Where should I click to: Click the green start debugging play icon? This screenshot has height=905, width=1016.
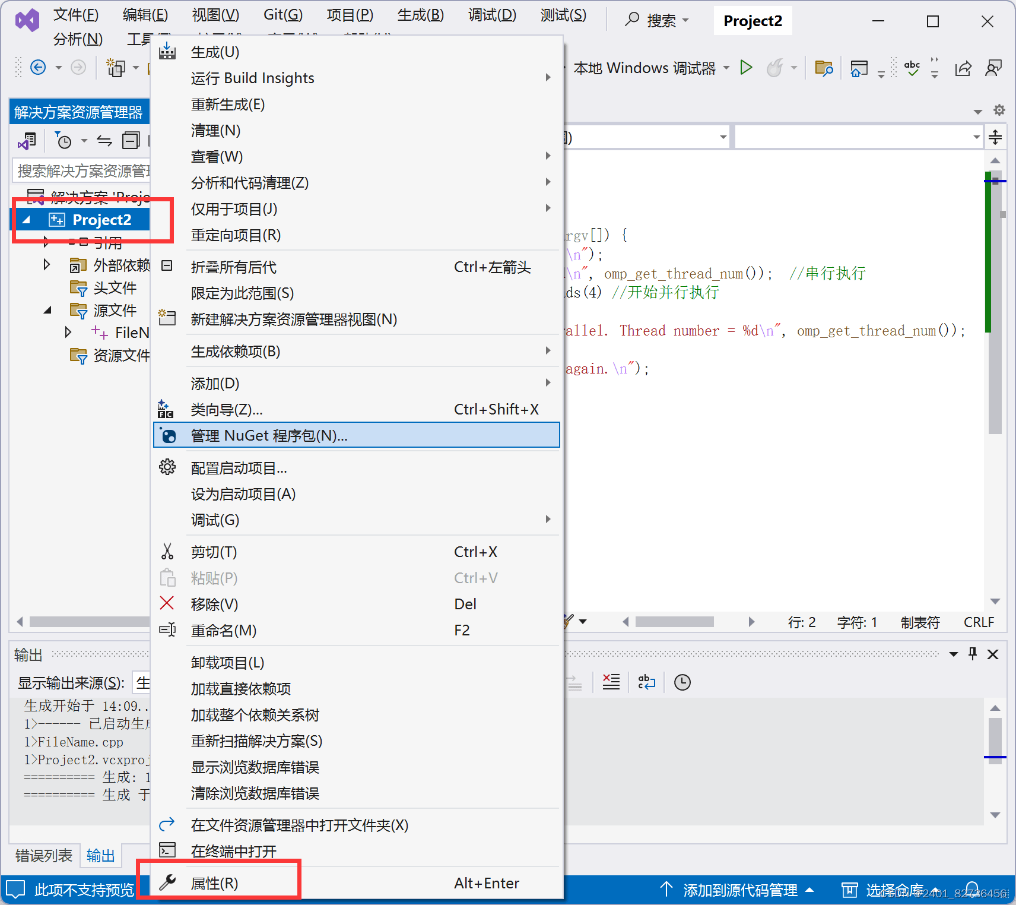click(747, 68)
